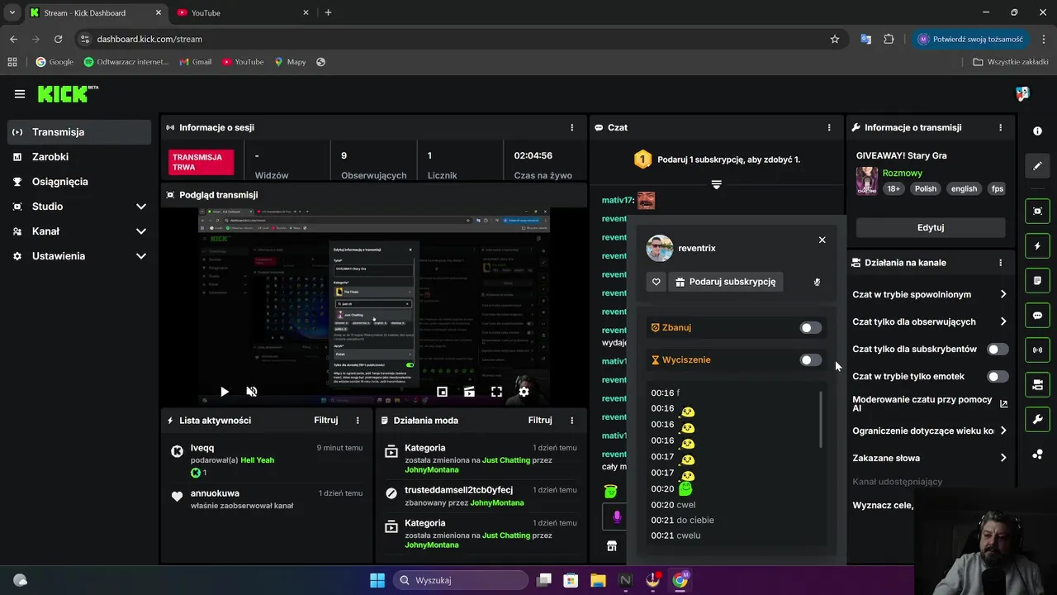Open Informacje o sesji panel options menu
This screenshot has height=595, width=1057.
coord(571,127)
